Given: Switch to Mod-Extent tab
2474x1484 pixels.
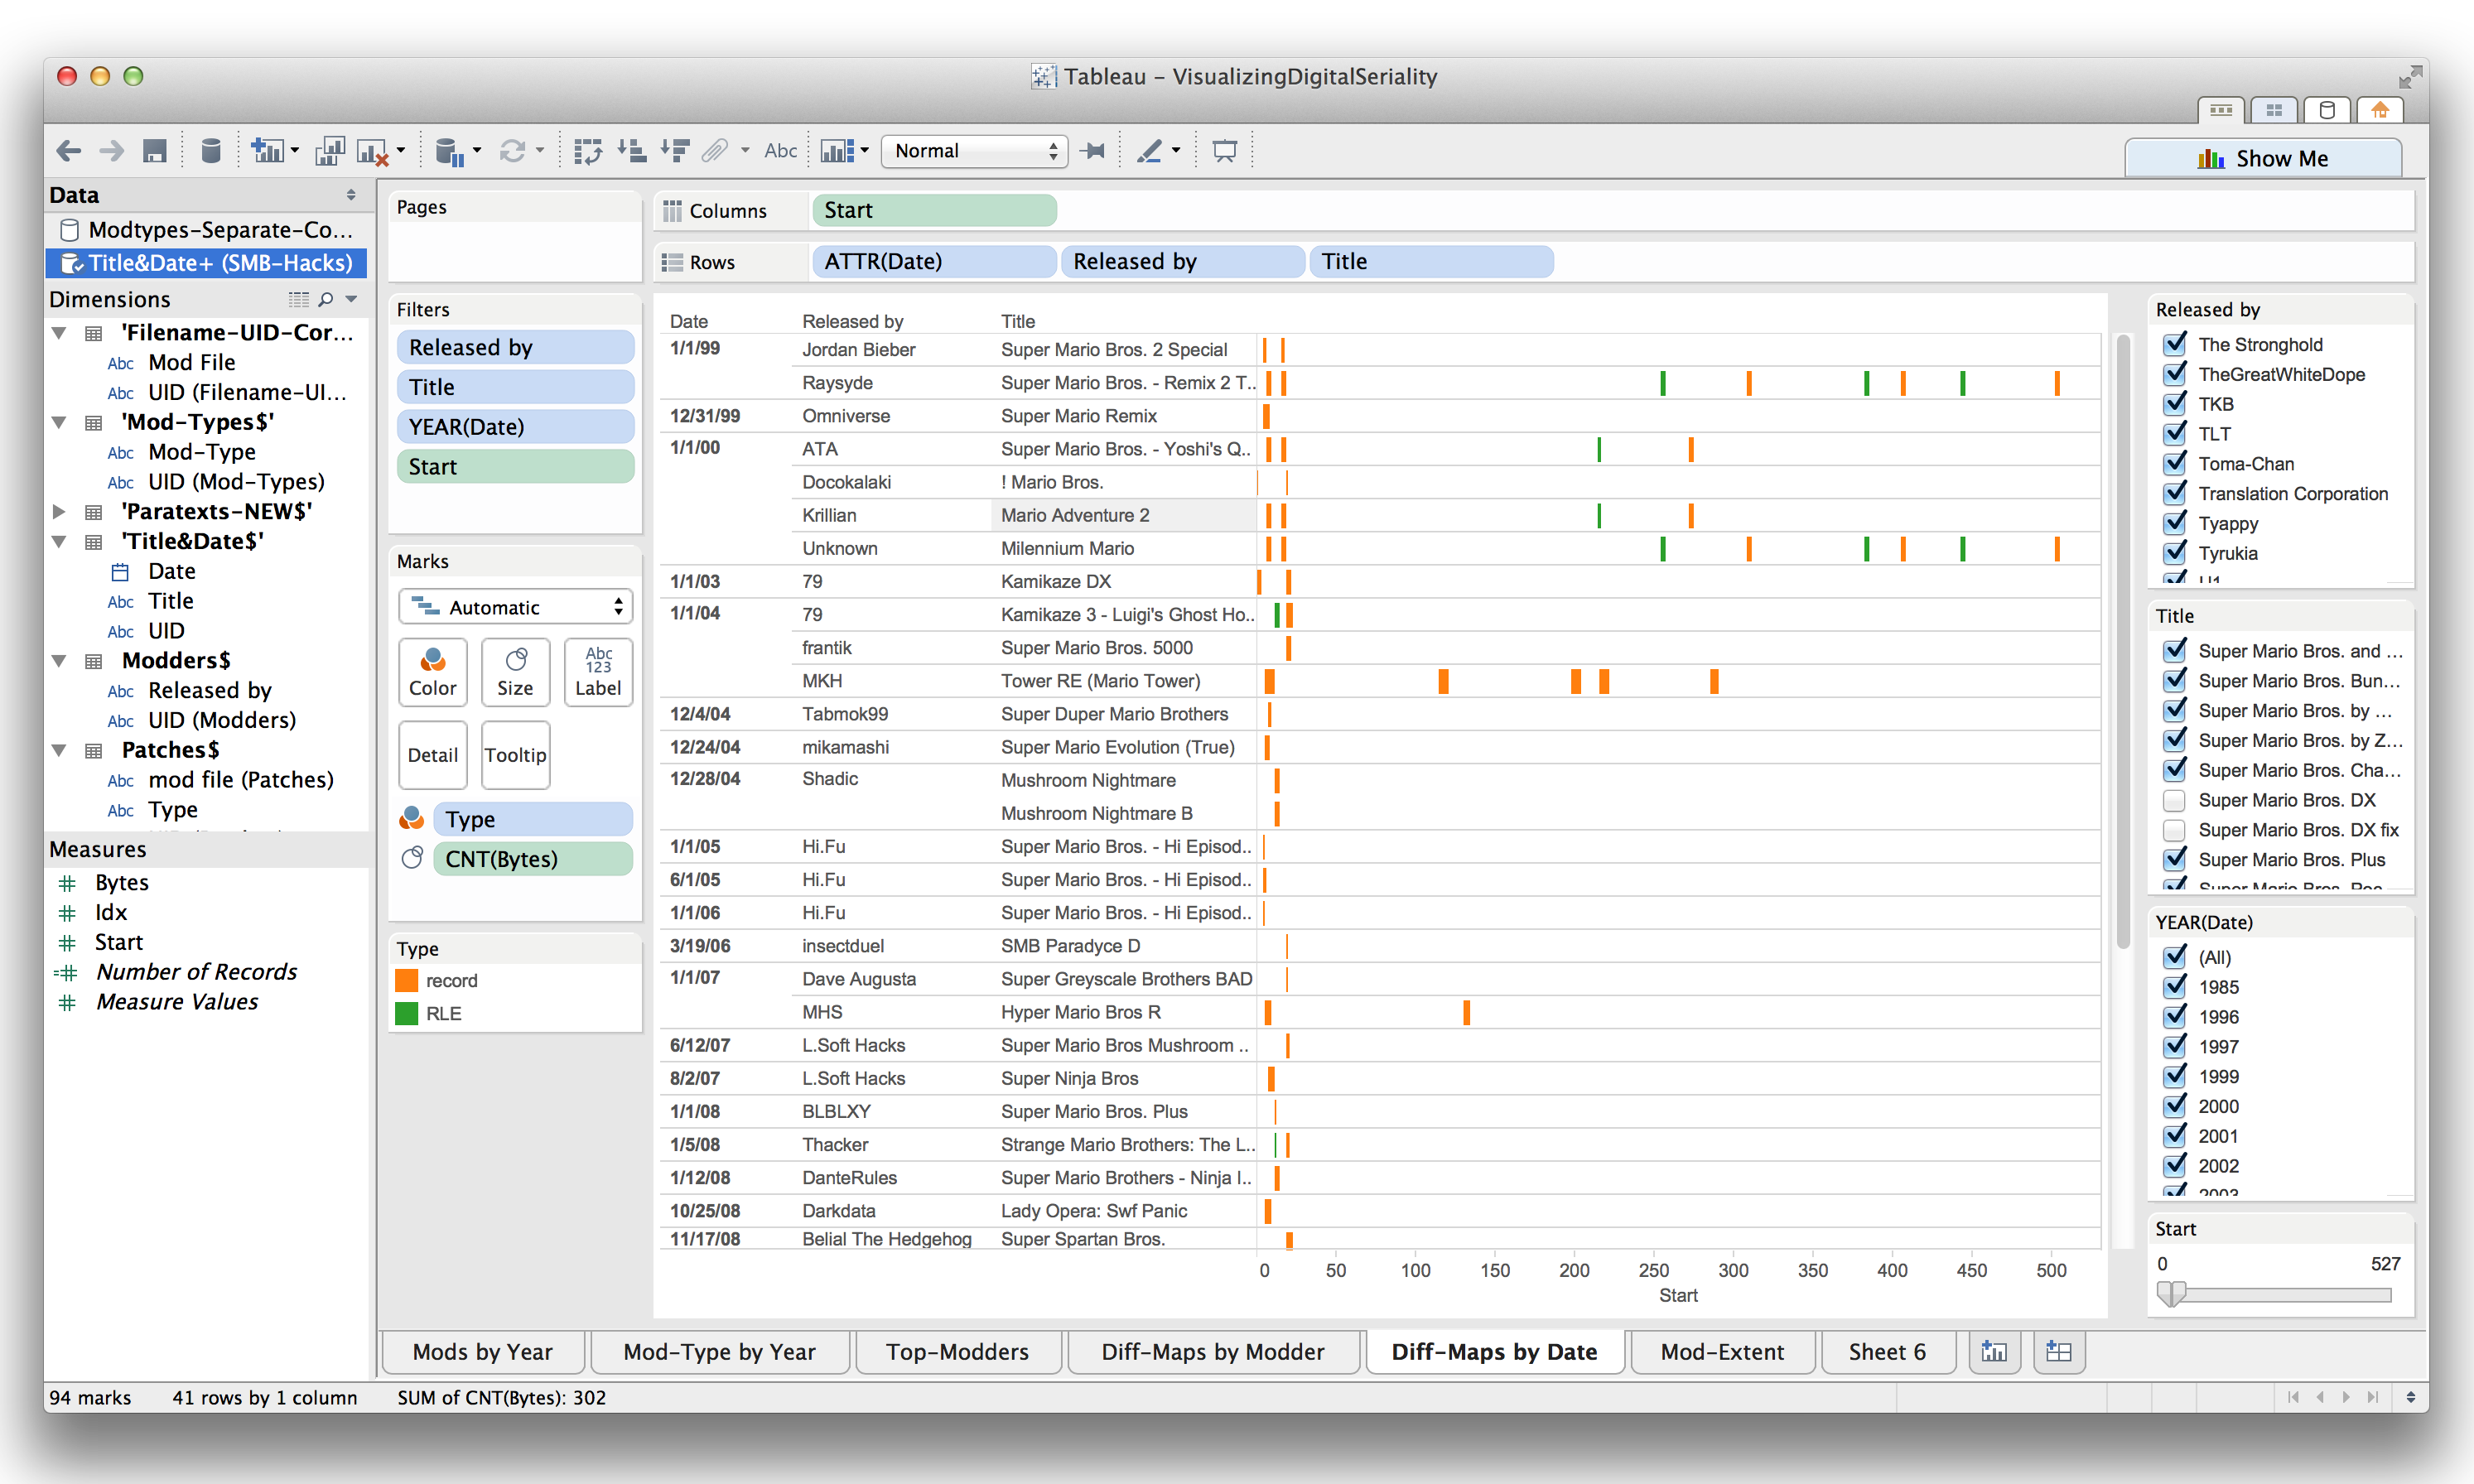Looking at the screenshot, I should [x=1722, y=1352].
